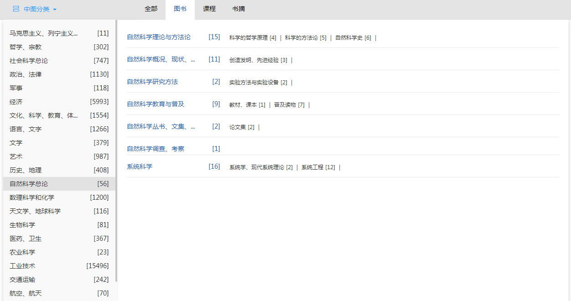
Task: Open the 课程 tab
Action: pyautogui.click(x=209, y=9)
